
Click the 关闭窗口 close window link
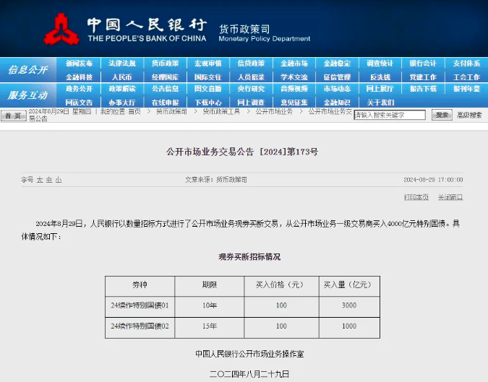[x=450, y=197]
